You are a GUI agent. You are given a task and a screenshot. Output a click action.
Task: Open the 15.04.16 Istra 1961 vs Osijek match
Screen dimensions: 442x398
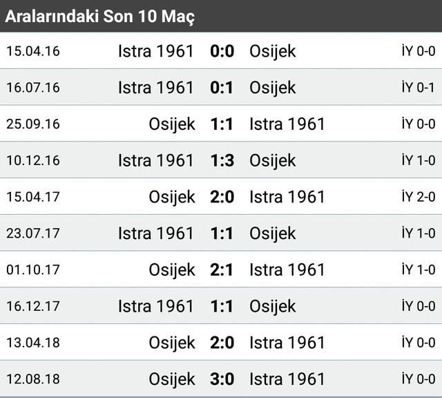[x=221, y=50]
